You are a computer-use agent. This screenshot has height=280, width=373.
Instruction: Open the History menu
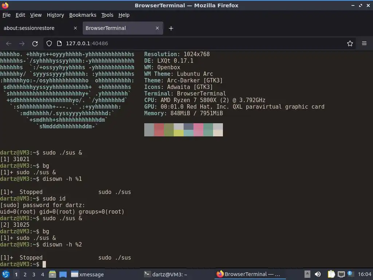(55, 15)
